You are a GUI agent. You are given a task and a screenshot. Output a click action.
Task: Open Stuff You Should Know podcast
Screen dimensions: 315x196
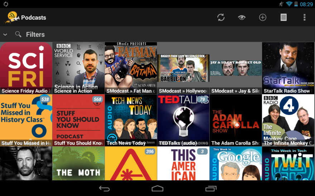point(78,120)
